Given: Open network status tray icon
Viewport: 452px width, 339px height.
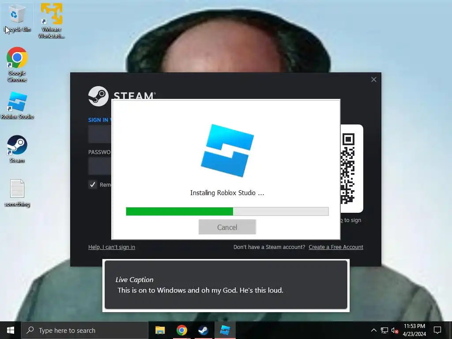Looking at the screenshot, I should [x=384, y=330].
